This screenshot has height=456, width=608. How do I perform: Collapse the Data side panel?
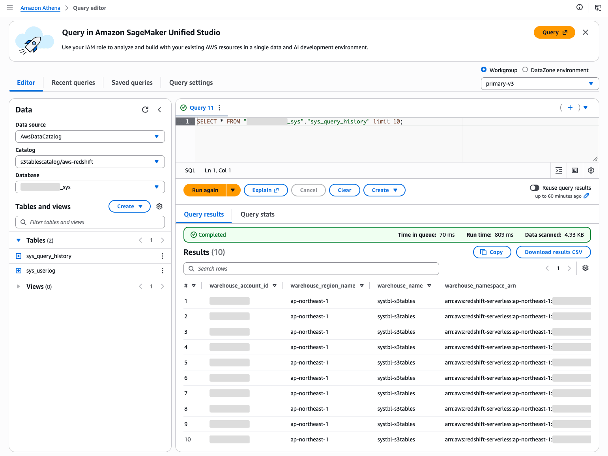159,110
